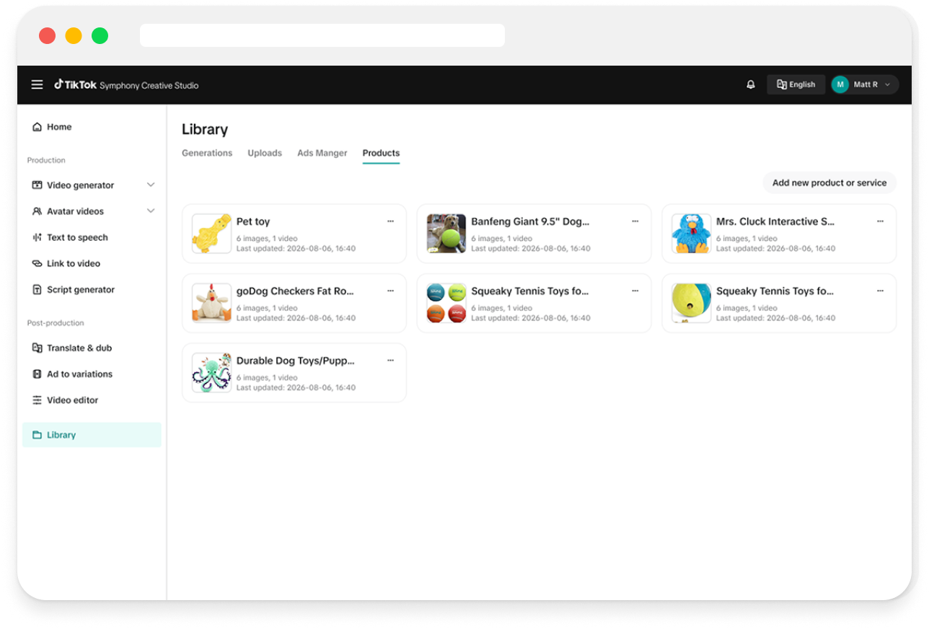
Task: Open options for Squeaky Tennis Toys with yellow ball
Action: coord(880,291)
